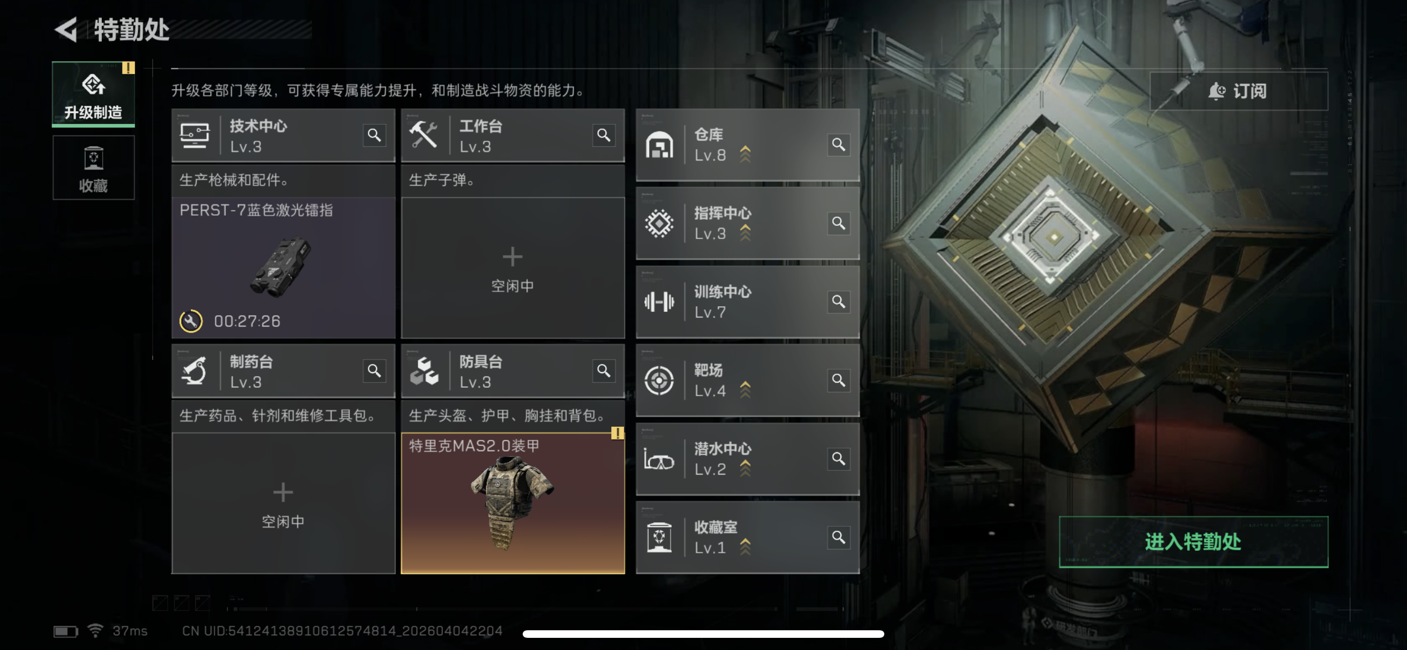
Task: Switch to the 收藏 sidebar tab
Action: pyautogui.click(x=93, y=168)
